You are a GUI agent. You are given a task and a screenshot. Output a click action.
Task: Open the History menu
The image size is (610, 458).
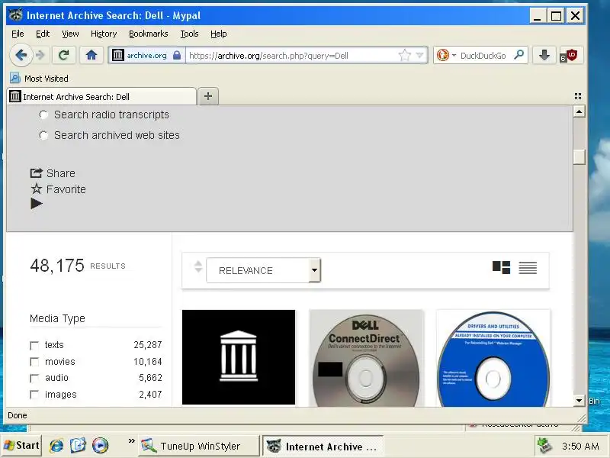104,34
